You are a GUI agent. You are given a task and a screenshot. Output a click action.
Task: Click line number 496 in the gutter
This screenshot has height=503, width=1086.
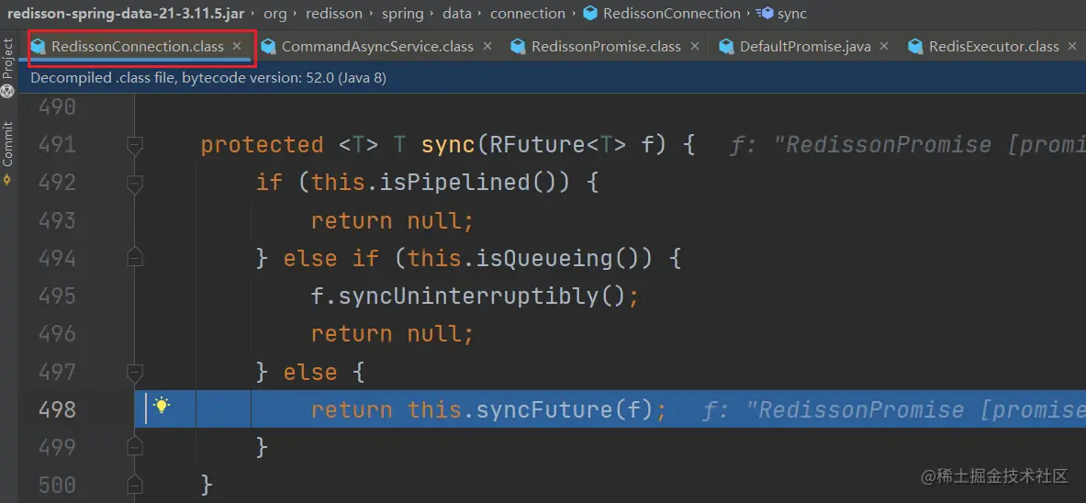click(x=57, y=334)
